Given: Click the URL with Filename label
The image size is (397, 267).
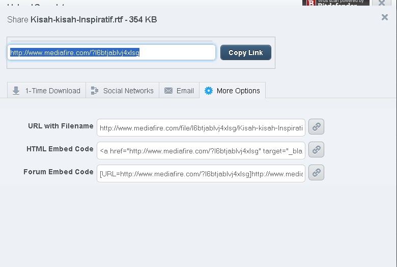Looking at the screenshot, I should coord(61,126).
